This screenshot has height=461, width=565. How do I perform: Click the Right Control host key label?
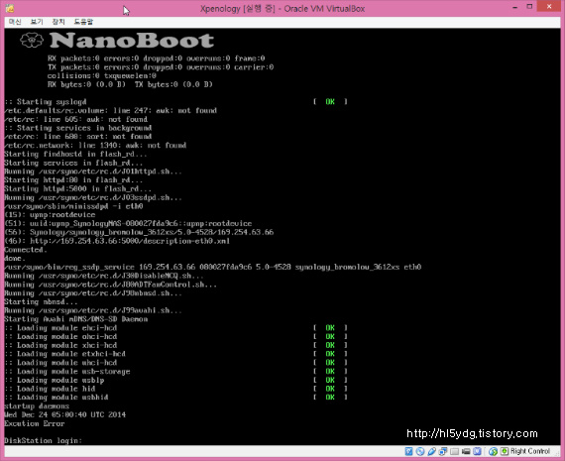click(530, 451)
